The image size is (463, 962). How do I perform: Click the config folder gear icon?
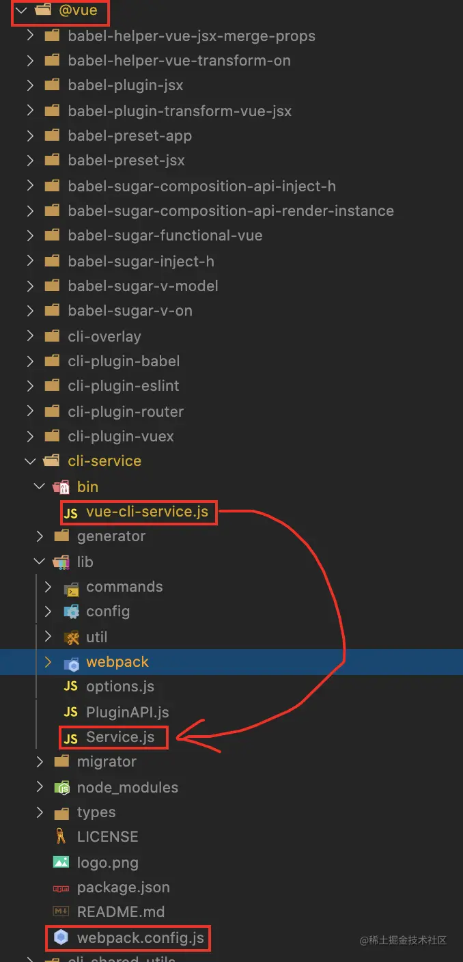point(71,611)
